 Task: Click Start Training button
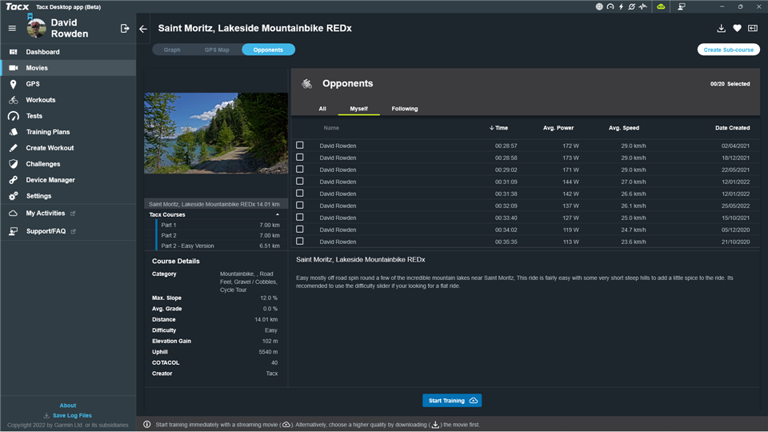[452, 401]
